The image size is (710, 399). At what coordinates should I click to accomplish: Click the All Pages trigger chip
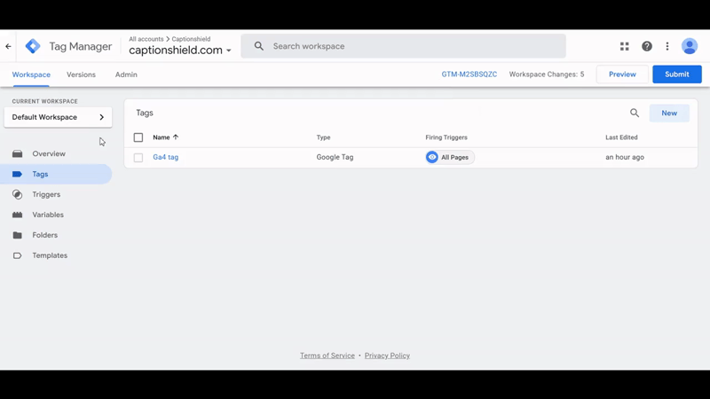450,158
